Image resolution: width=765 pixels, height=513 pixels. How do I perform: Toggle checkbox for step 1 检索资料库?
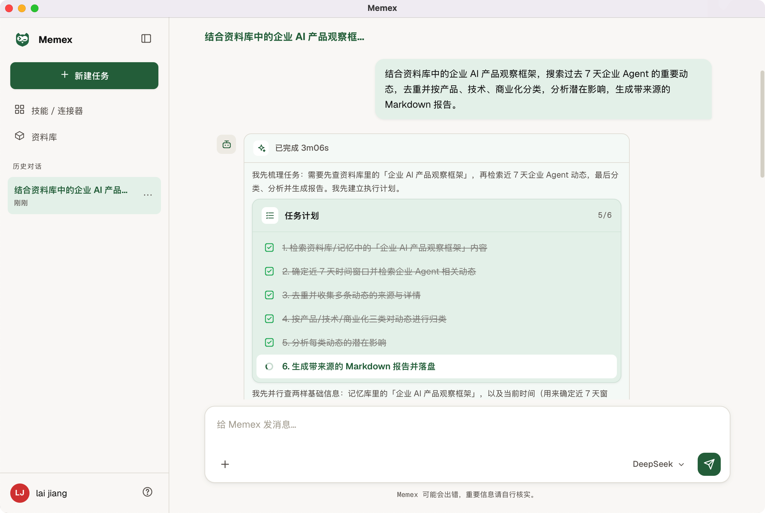pos(269,248)
